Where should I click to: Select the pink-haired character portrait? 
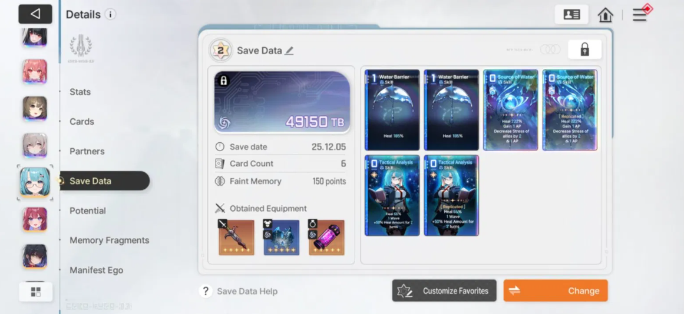click(x=35, y=71)
